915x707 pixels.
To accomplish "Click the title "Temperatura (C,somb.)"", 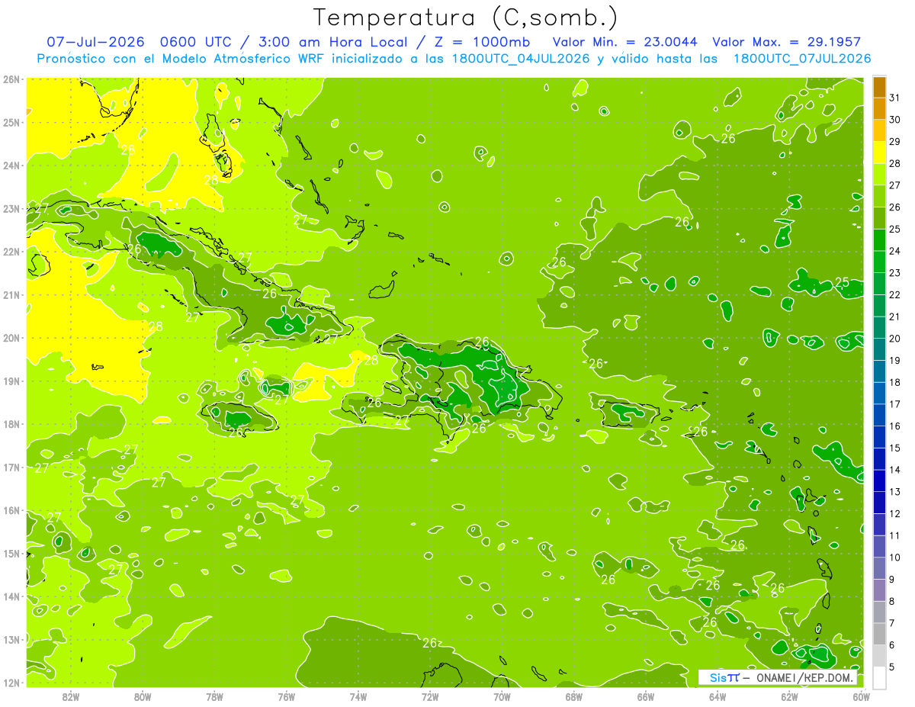I will (465, 18).
